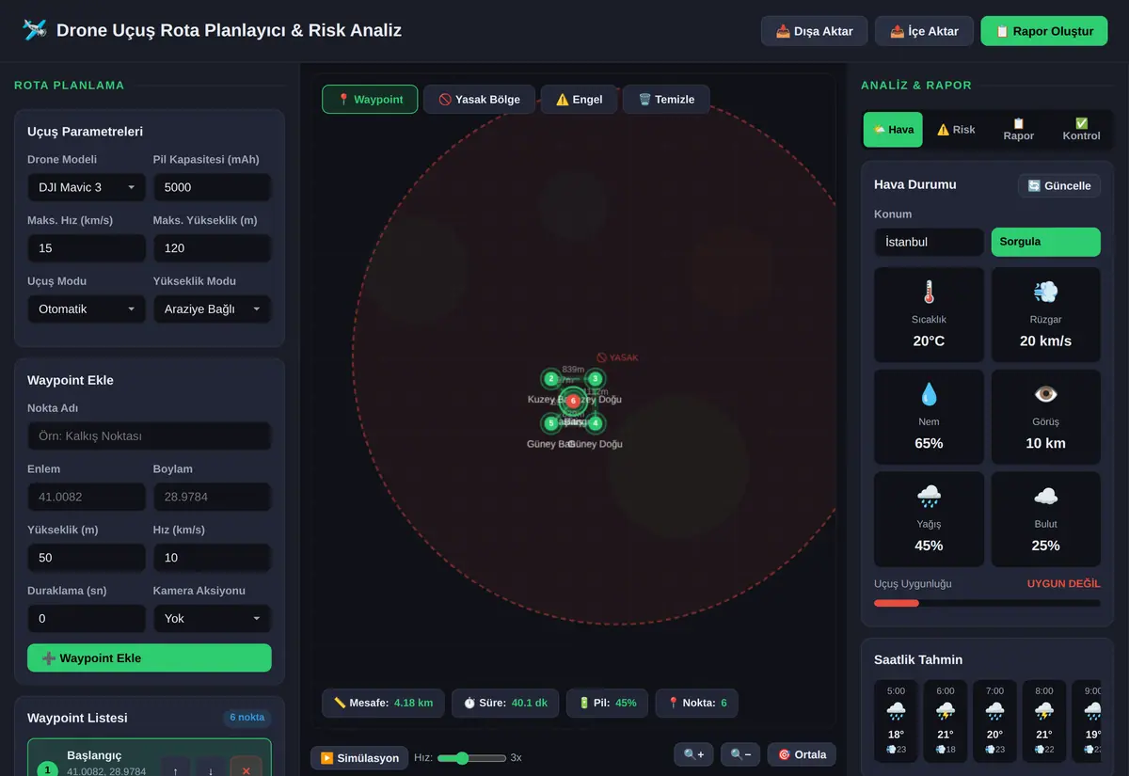Click the Dışa Aktar button
Viewport: 1129px width, 776px height.
click(815, 31)
